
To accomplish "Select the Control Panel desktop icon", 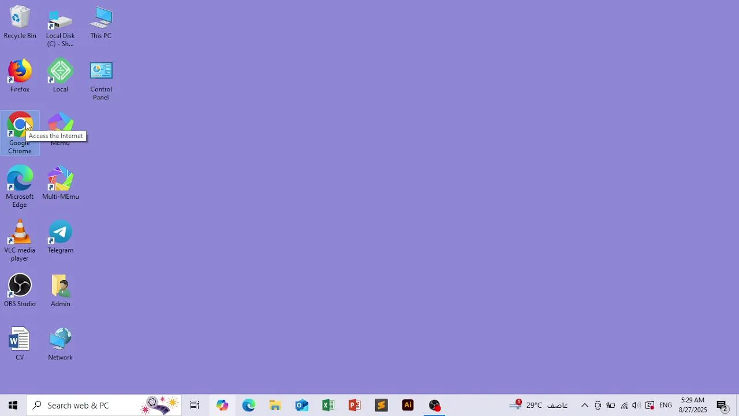I will point(100,80).
